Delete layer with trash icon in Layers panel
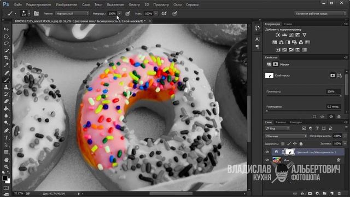The image size is (350, 197). 339,194
